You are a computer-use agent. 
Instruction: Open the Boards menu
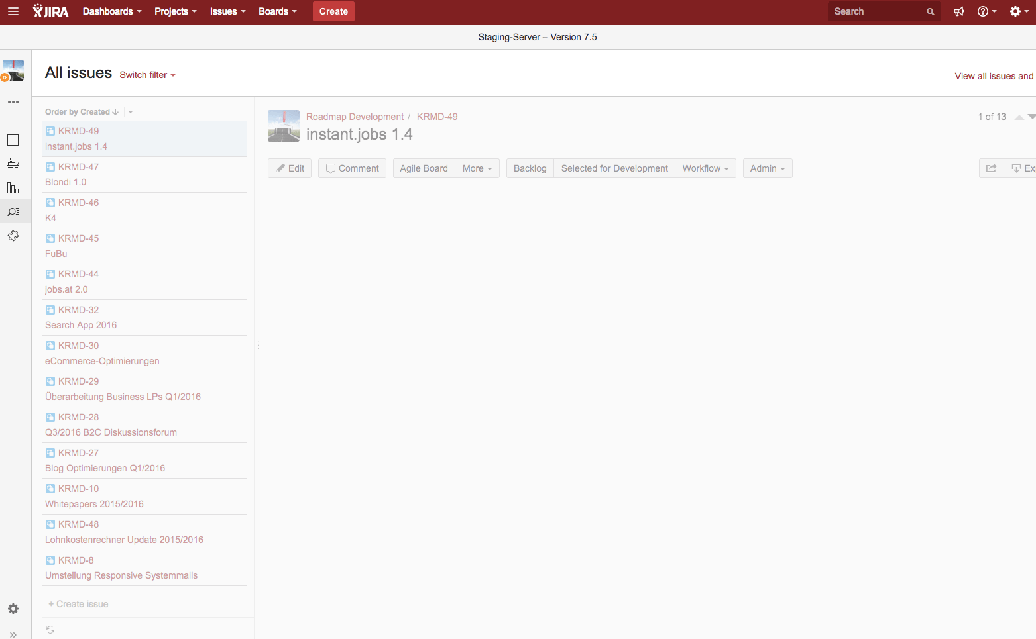278,11
